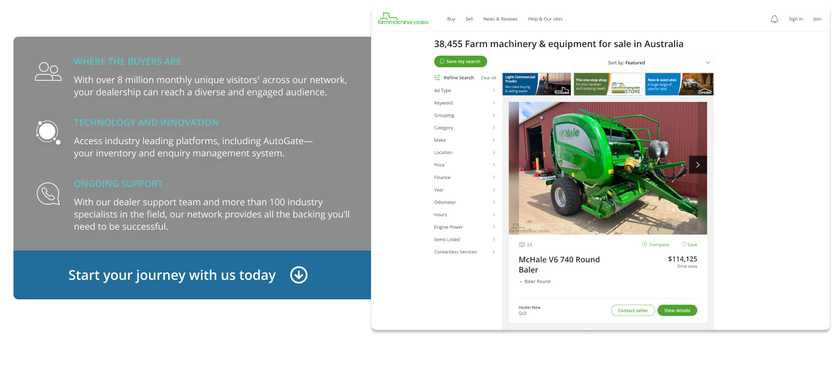Click the Contact seller button
The image size is (836, 380).
pos(632,310)
